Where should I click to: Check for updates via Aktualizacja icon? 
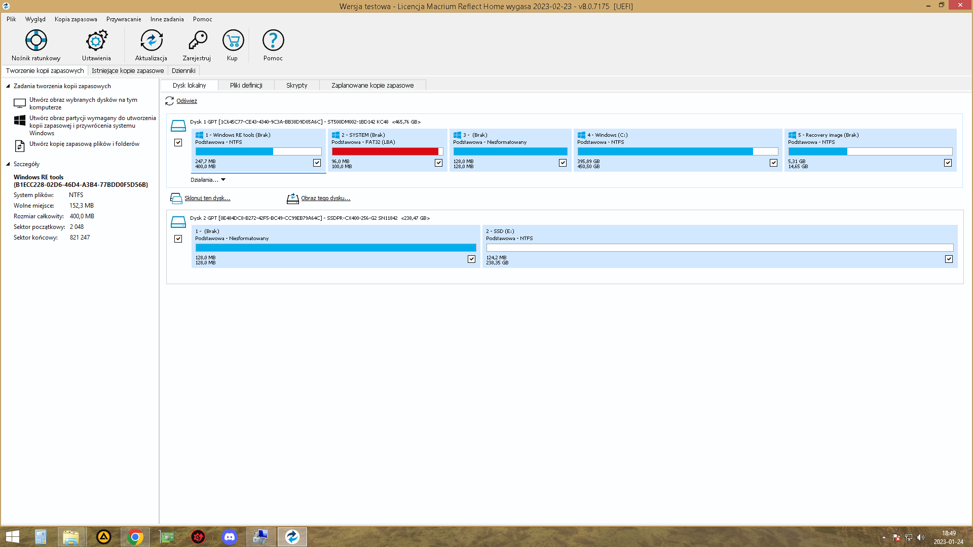coord(151,45)
